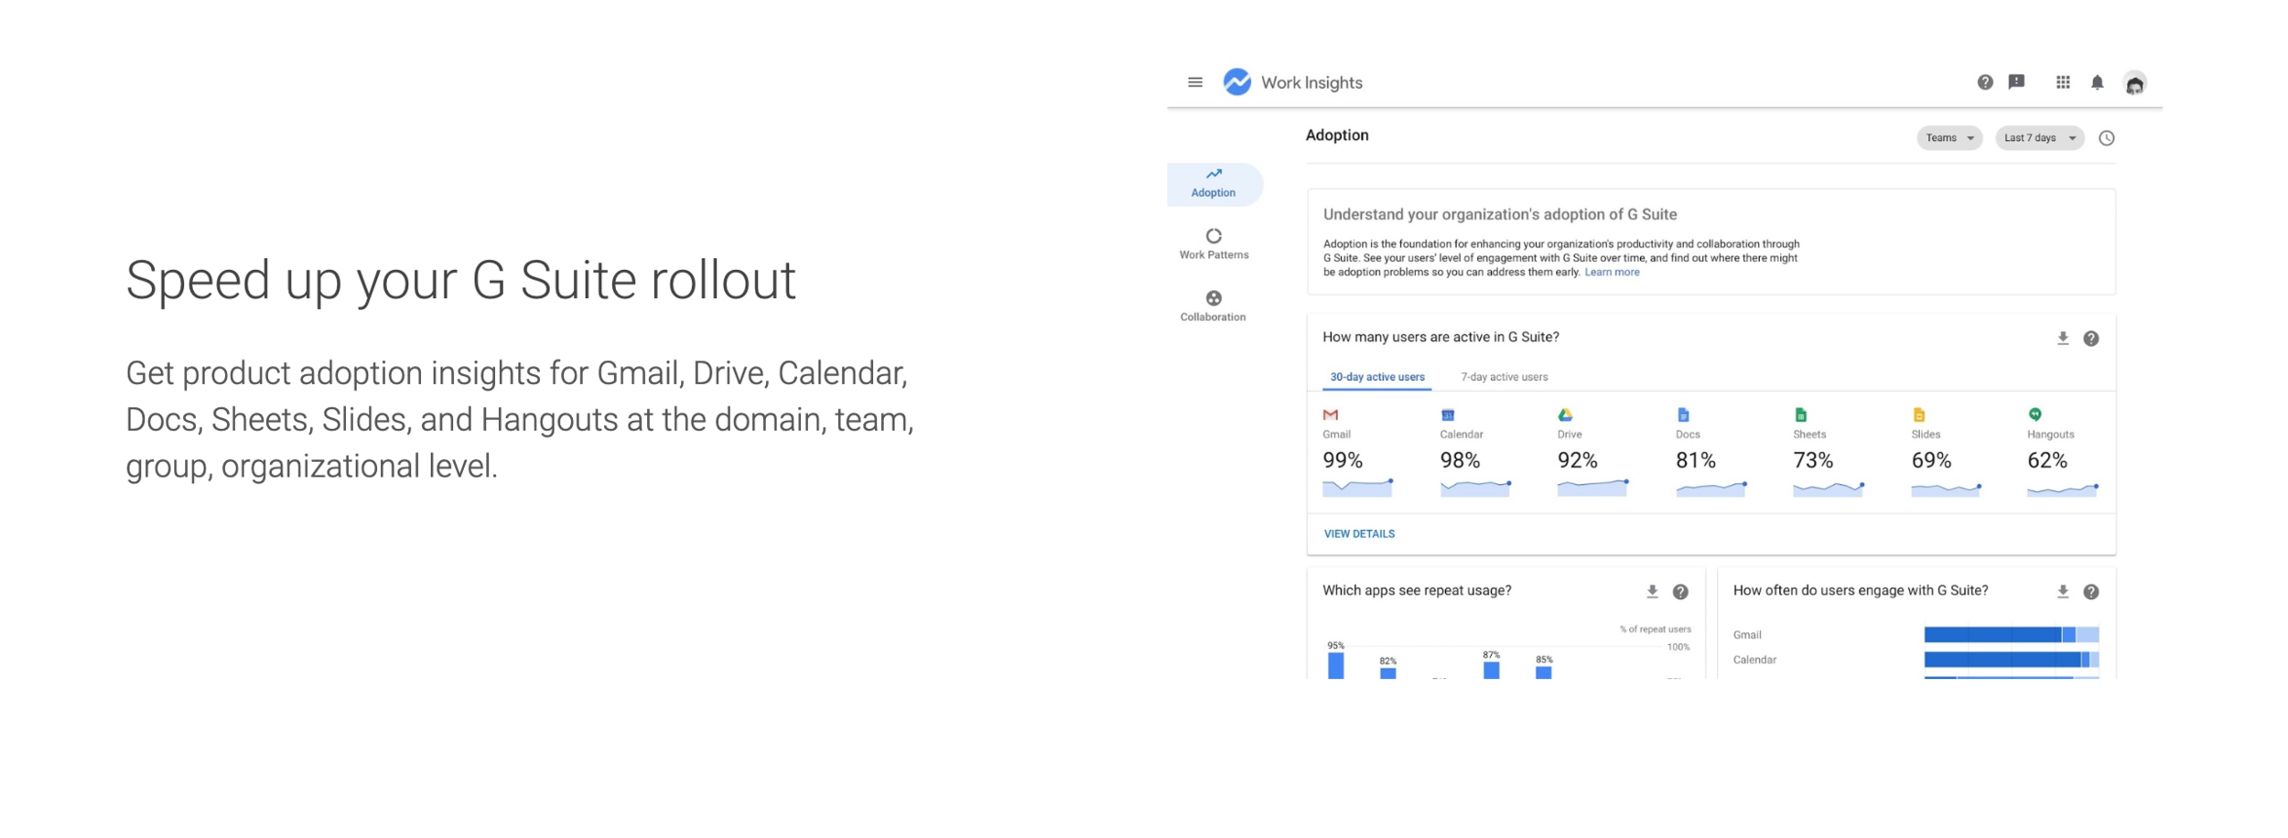Download the engagement frequency chart
This screenshot has width=2288, height=838.
tap(2062, 592)
